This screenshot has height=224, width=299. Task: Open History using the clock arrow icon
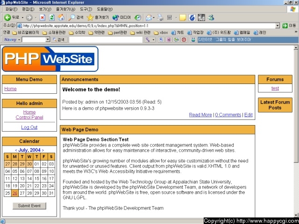(x=138, y=18)
